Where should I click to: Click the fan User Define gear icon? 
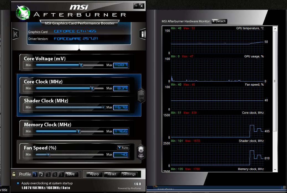(x=141, y=152)
